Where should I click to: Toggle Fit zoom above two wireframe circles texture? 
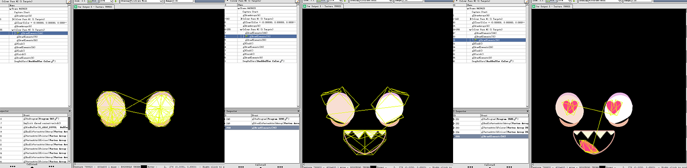(93, 1)
